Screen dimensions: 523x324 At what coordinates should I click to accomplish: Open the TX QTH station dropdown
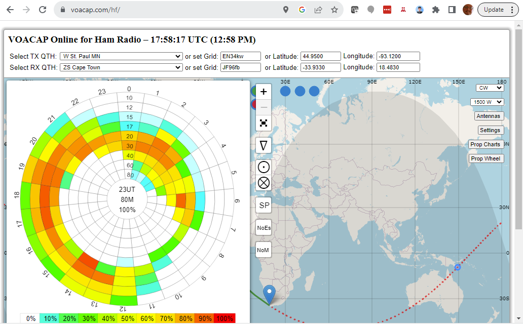(x=121, y=56)
